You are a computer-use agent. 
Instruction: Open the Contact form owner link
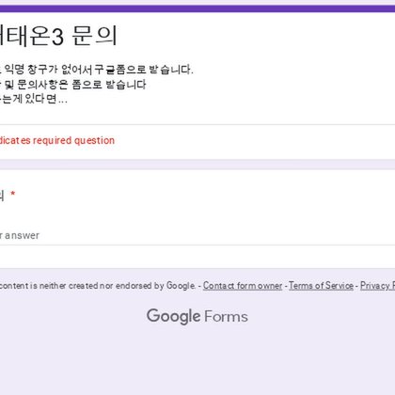point(243,286)
